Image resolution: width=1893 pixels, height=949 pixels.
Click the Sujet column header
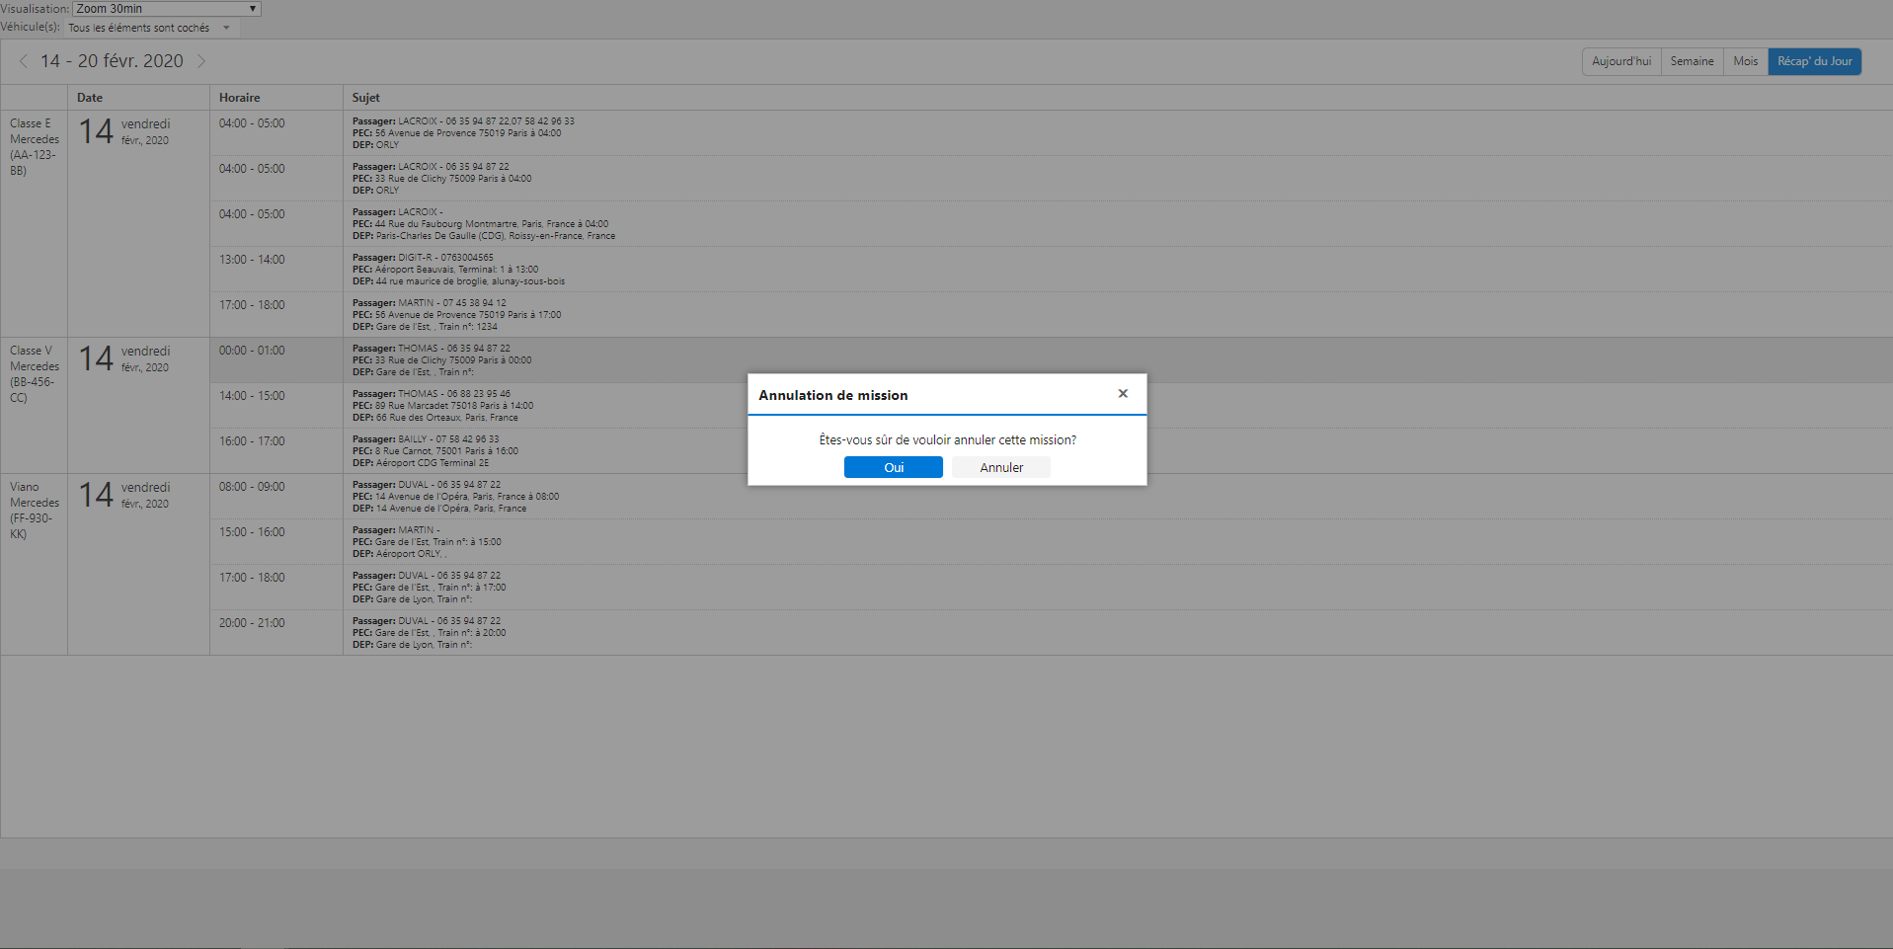pos(365,98)
